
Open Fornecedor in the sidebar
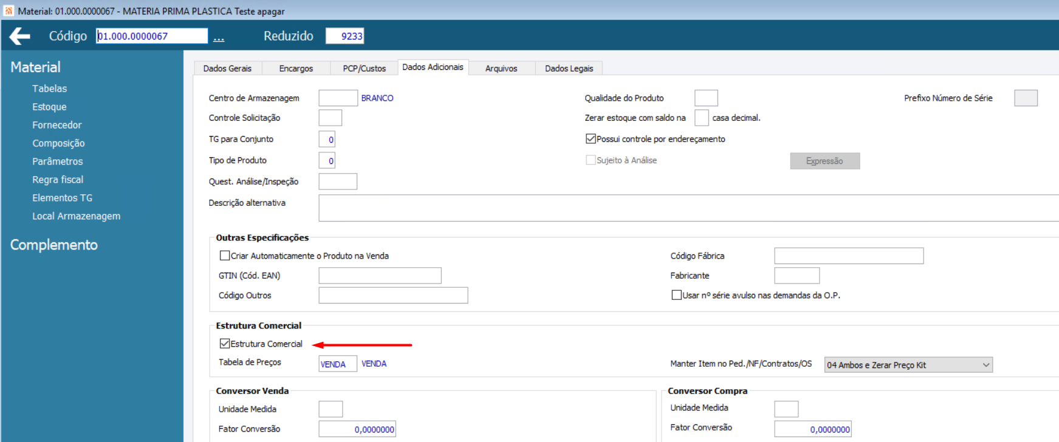coord(57,125)
